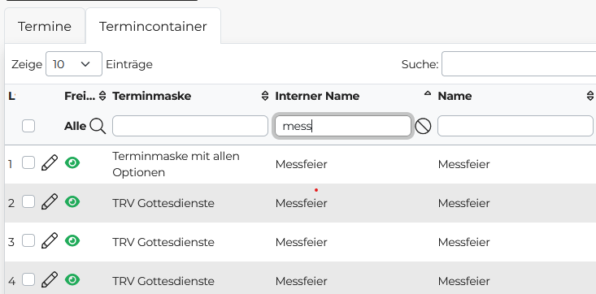Click 'TRV Gottesdienste' in row 3
Screen dimensions: 596x294
point(163,242)
